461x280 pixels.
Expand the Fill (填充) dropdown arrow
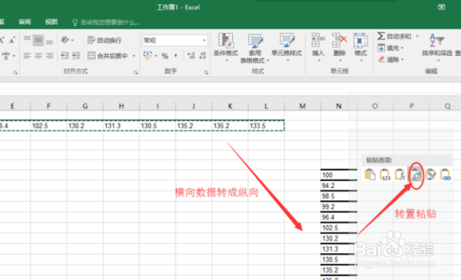402,48
